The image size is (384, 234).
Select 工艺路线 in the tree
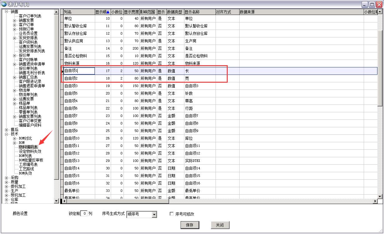[26, 169]
